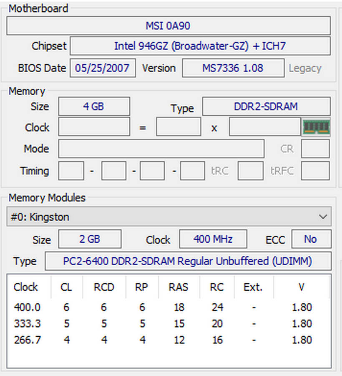Click the MSI 0A90 motherboard name field
The image size is (342, 376).
(x=168, y=26)
